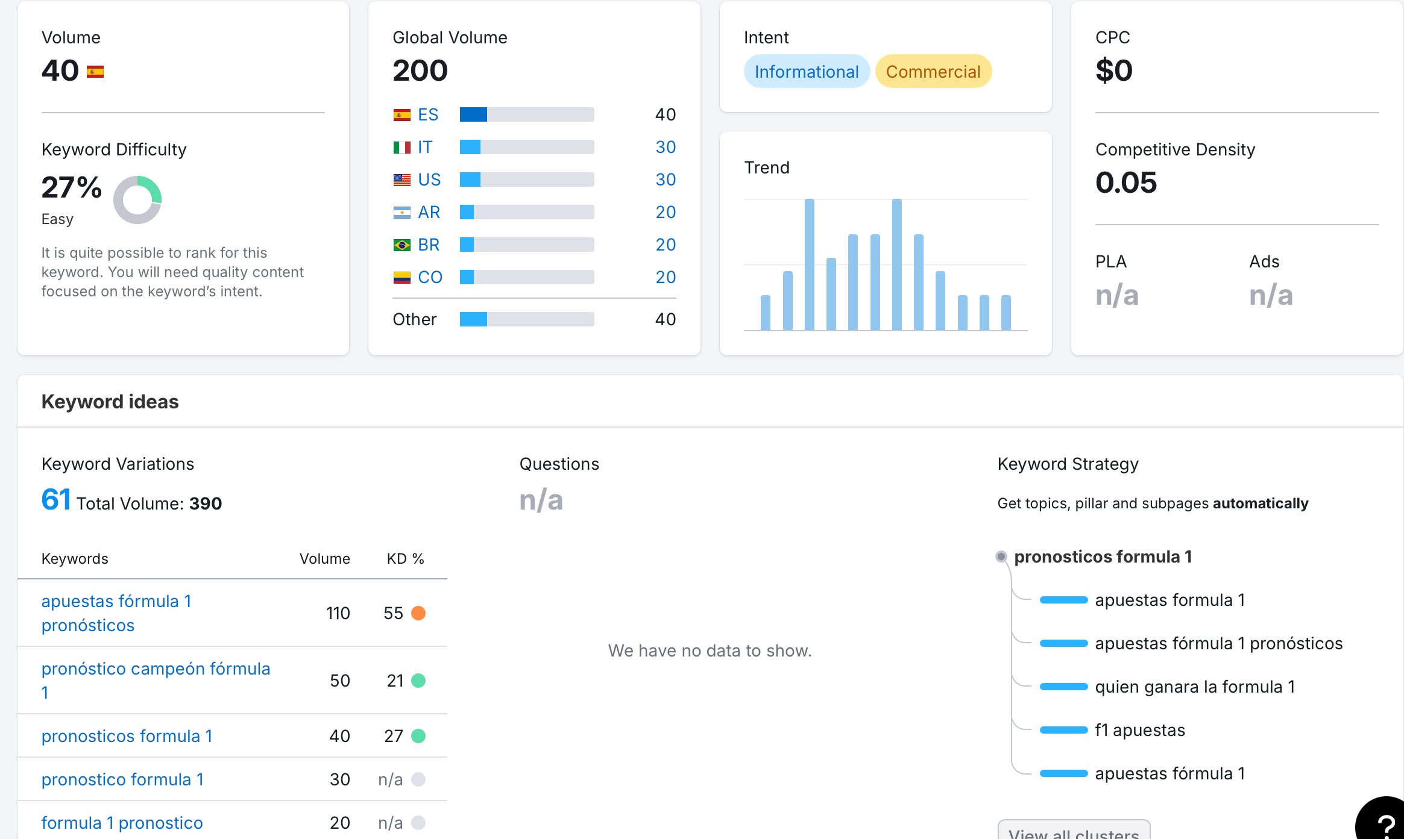Select the Informational intent badge

pyautogui.click(x=806, y=72)
